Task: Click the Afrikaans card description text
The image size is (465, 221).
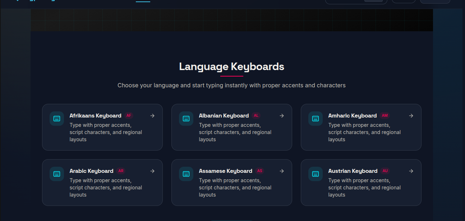Action: 106,132
